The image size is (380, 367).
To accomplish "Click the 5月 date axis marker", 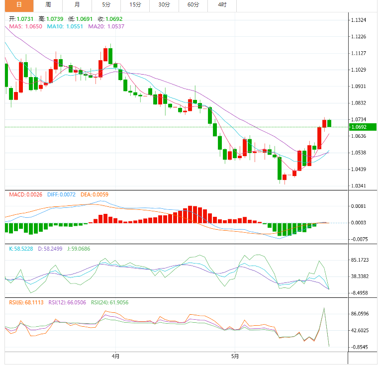I will [x=235, y=357].
